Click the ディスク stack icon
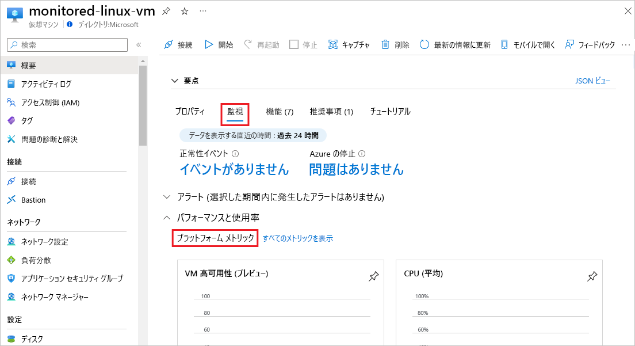The image size is (635, 346). pos(12,339)
